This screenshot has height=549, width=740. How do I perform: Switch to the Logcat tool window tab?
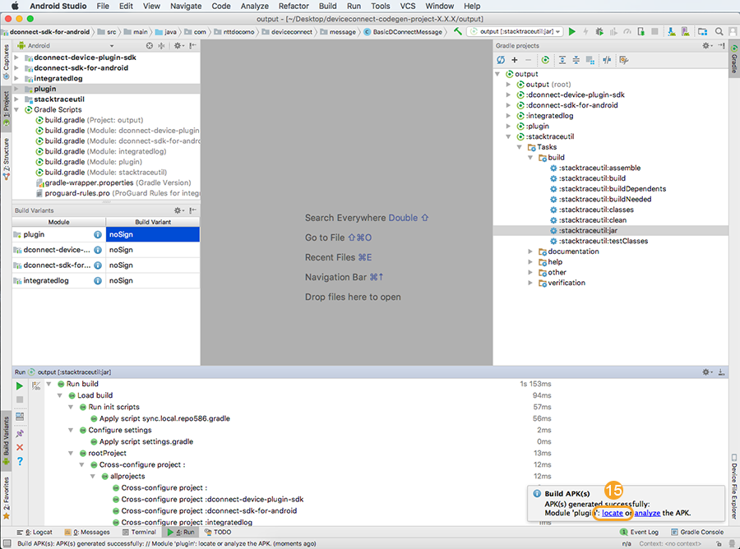pos(35,532)
